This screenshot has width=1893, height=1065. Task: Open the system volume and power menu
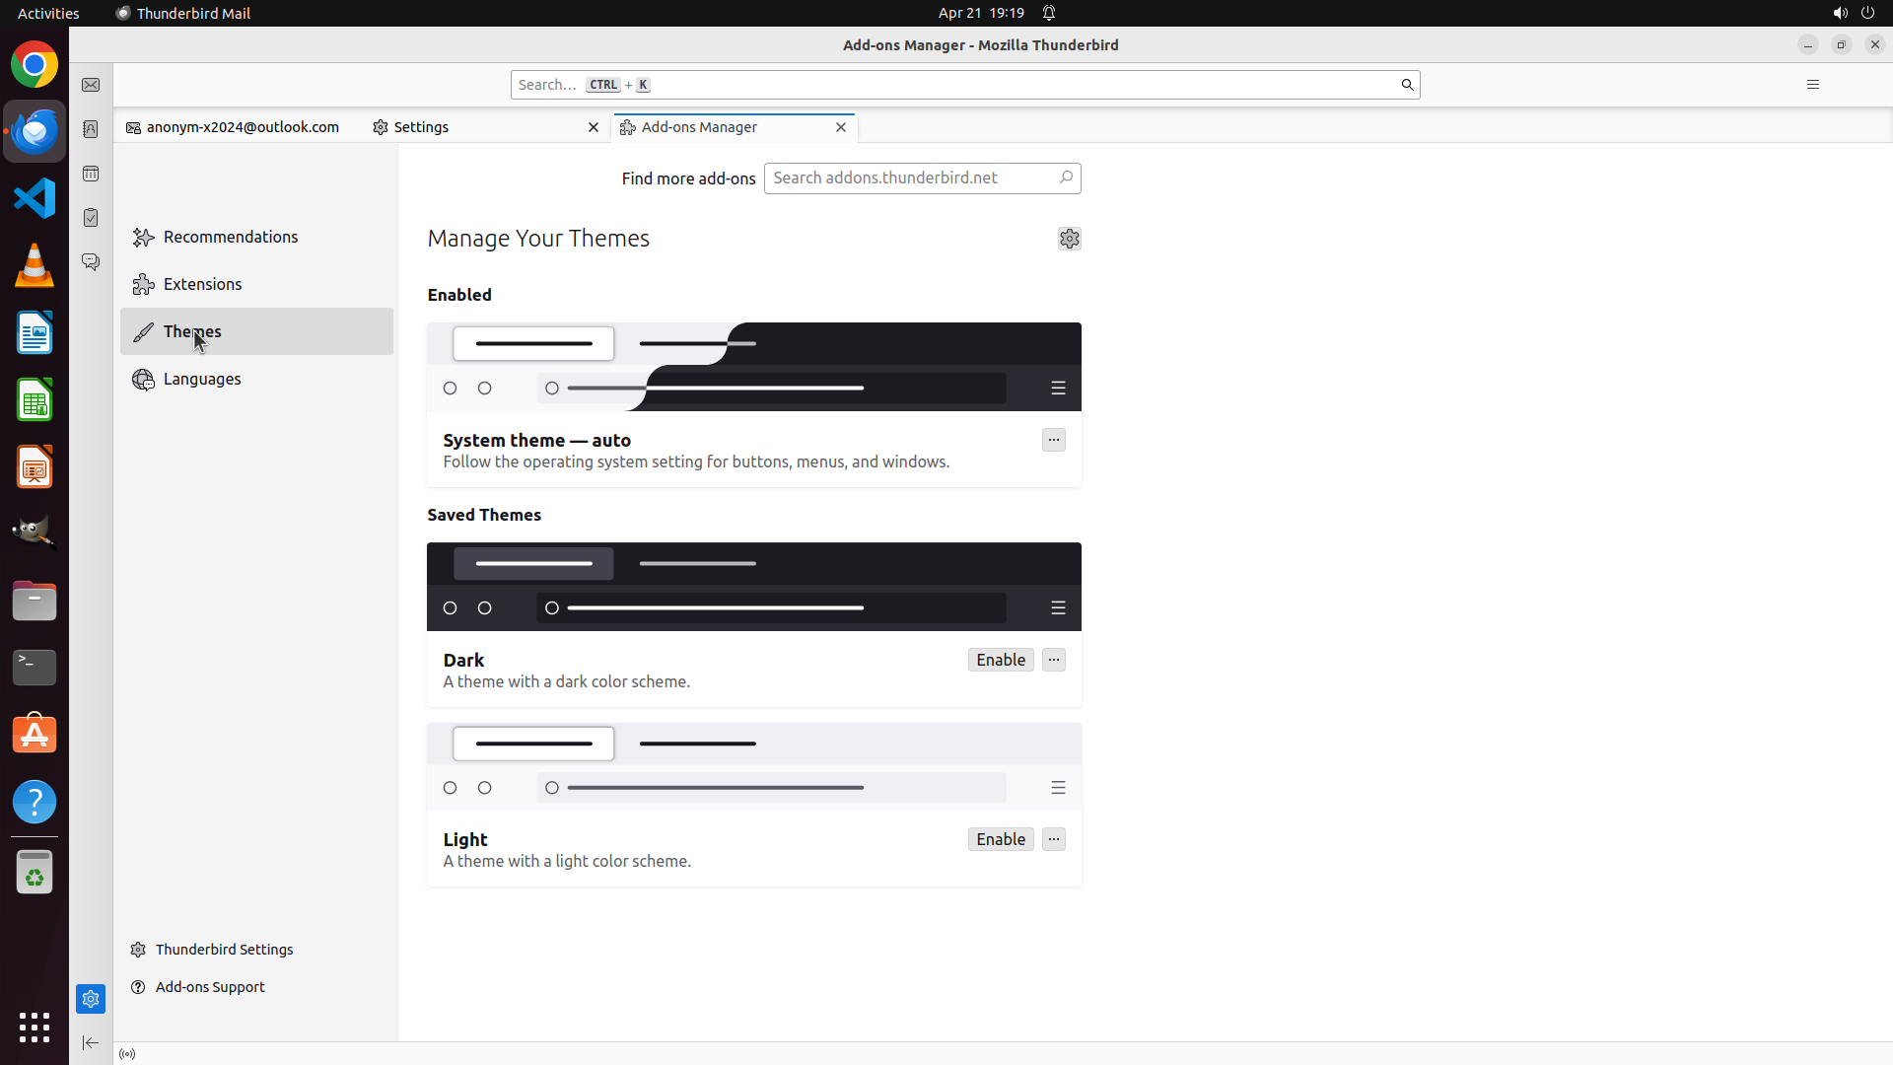click(1854, 13)
